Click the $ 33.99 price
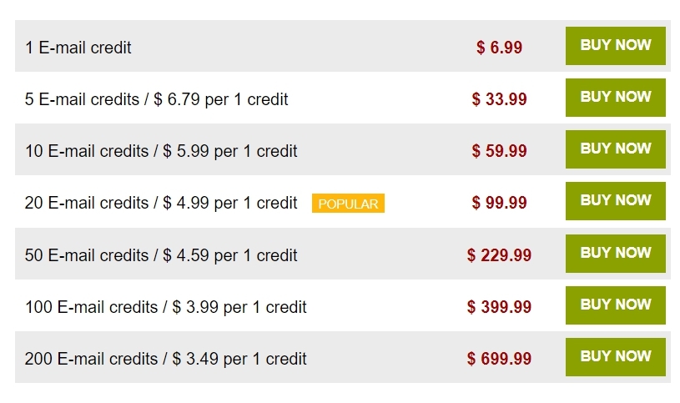This screenshot has width=680, height=403. pyautogui.click(x=499, y=99)
